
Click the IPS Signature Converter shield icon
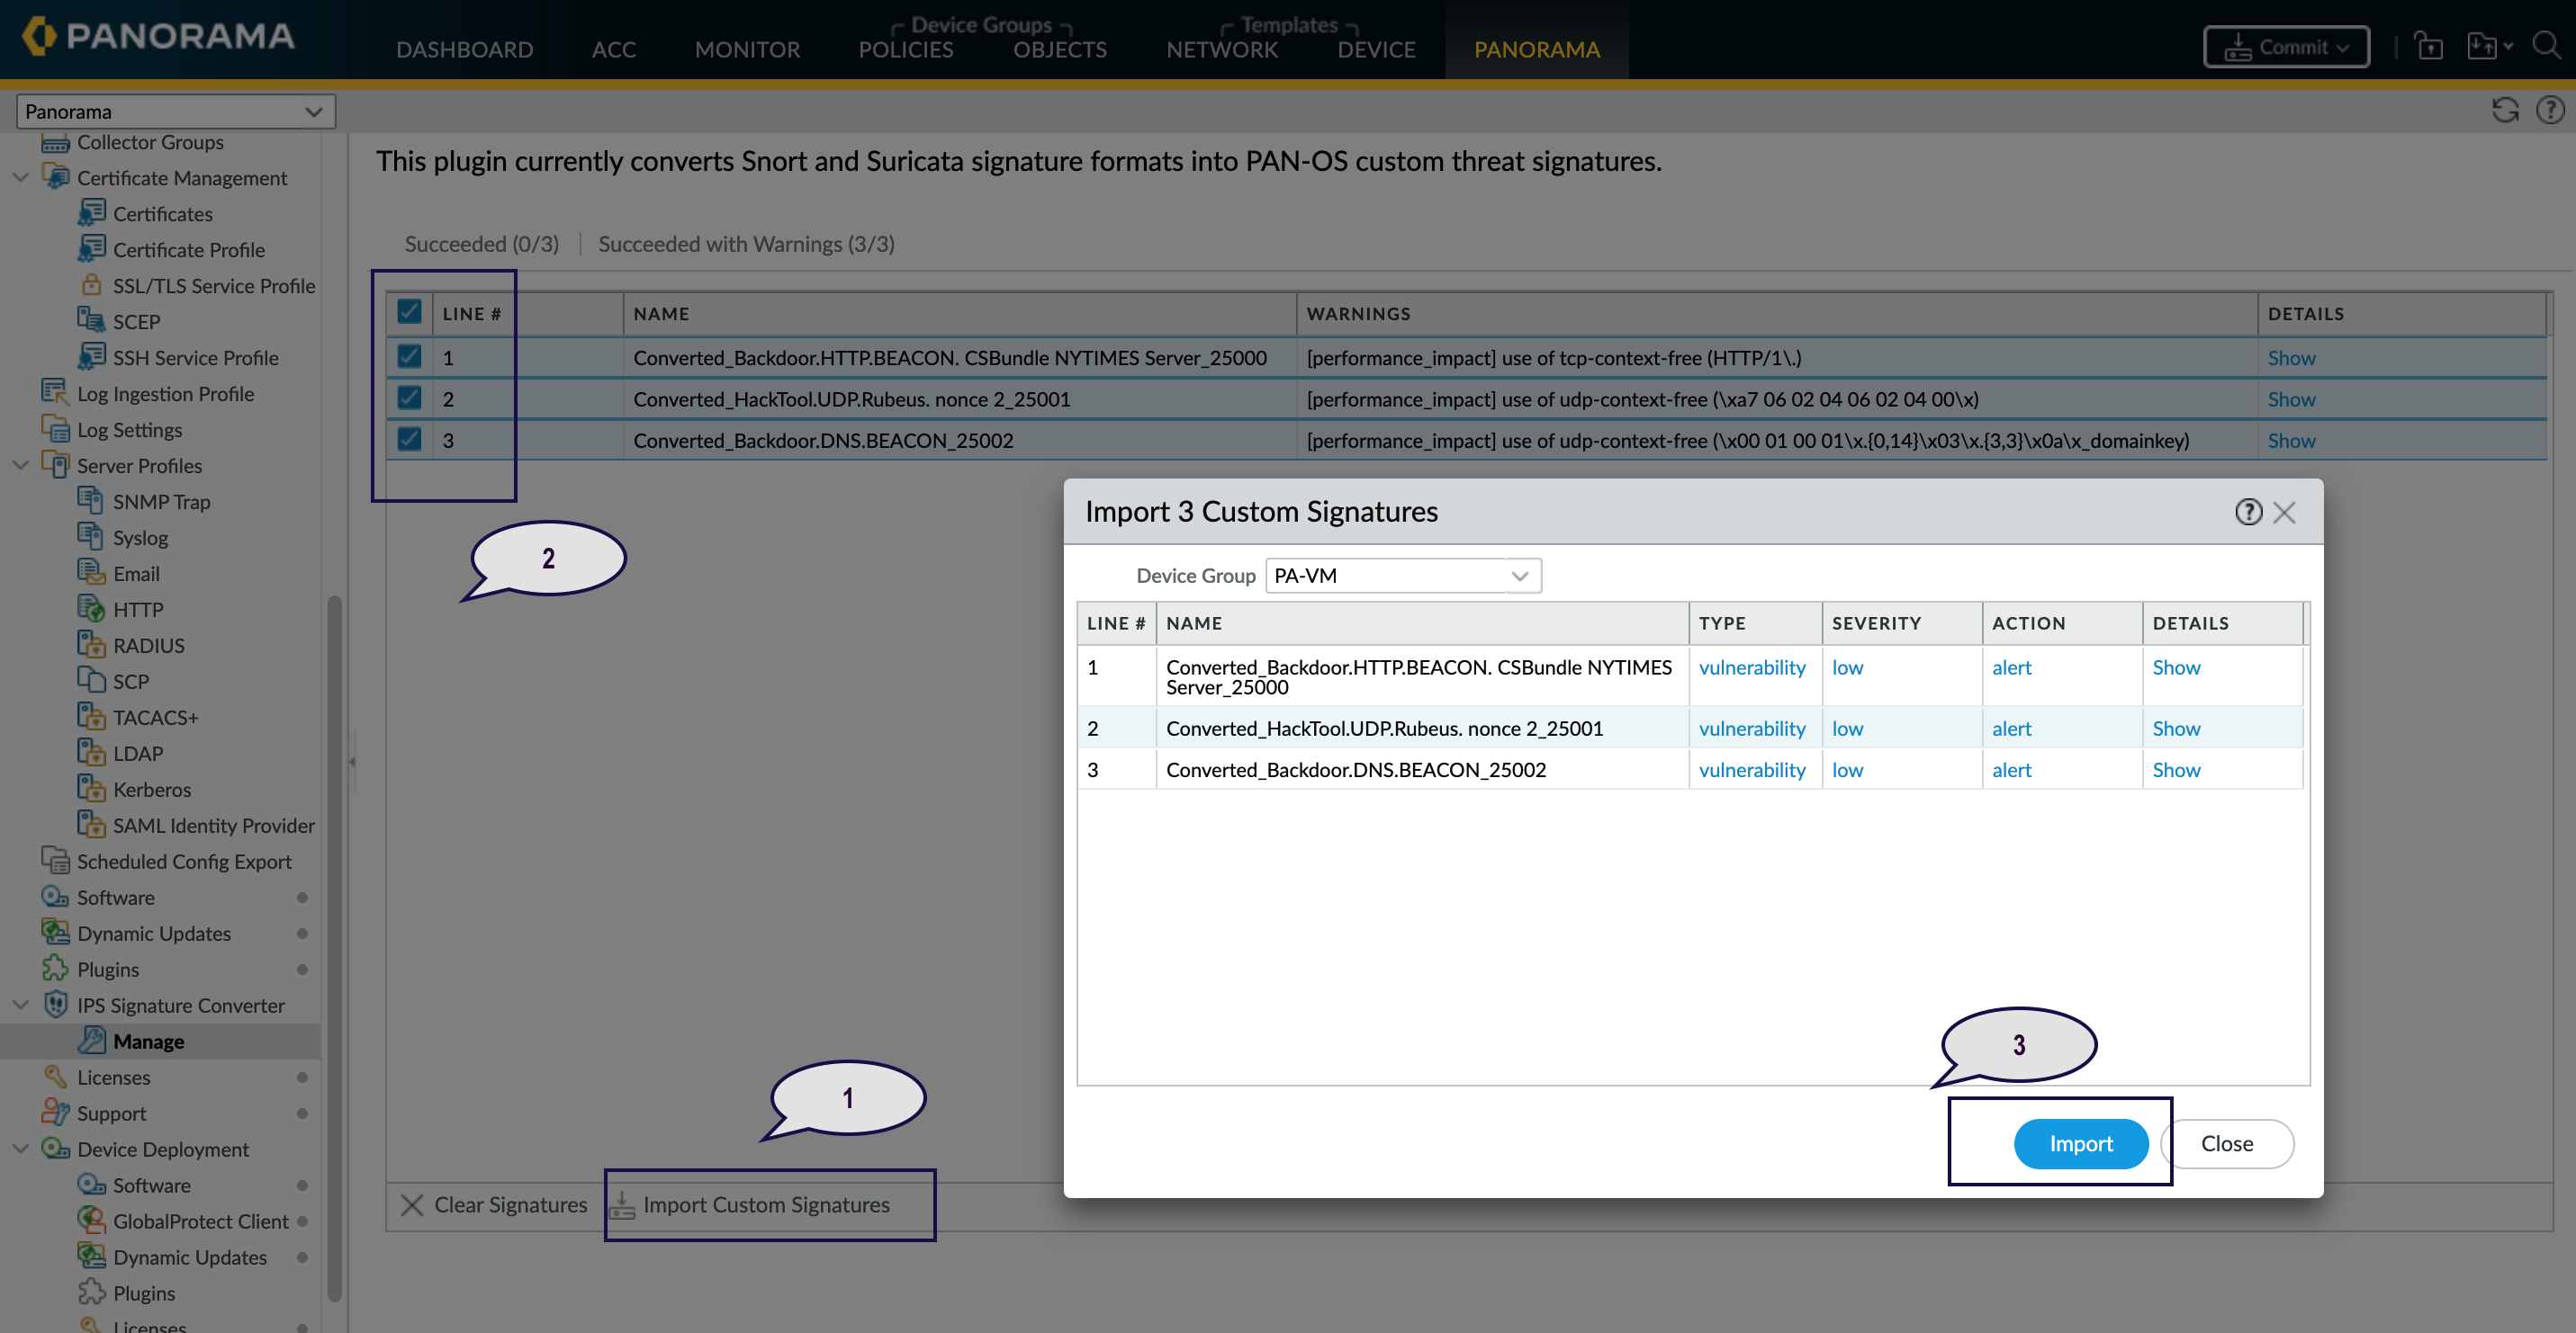click(55, 1004)
